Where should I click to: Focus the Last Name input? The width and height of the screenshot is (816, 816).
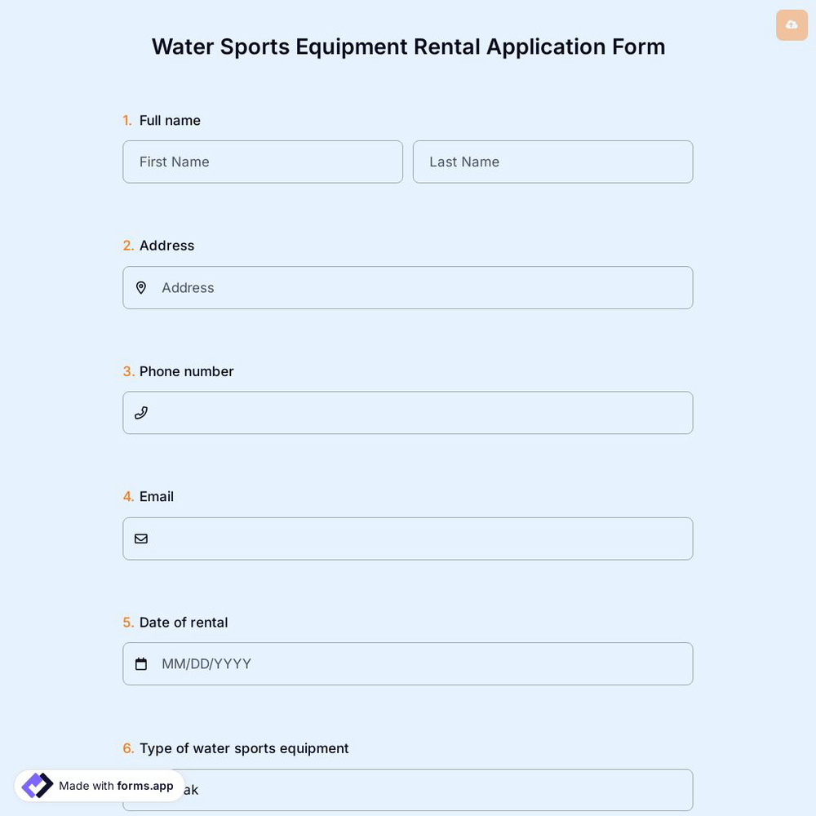552,162
